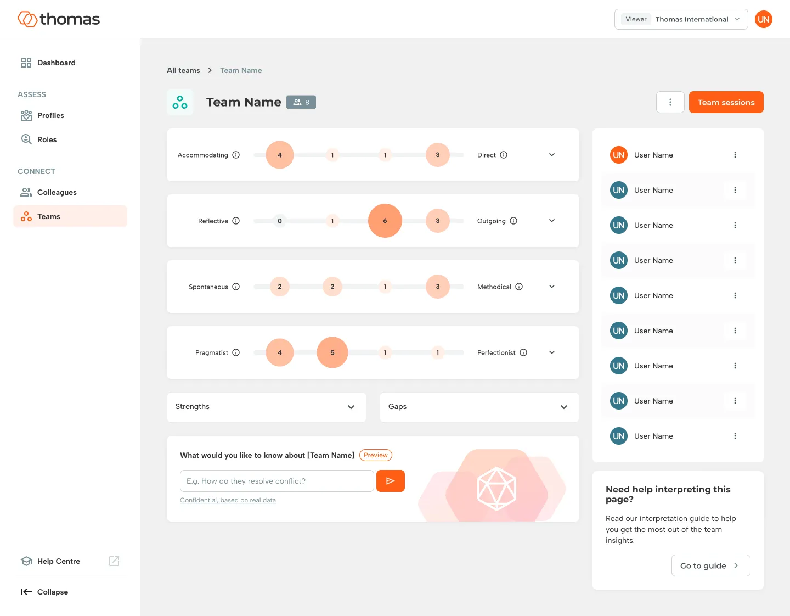Open Roles section
The width and height of the screenshot is (790, 616).
(x=70, y=139)
